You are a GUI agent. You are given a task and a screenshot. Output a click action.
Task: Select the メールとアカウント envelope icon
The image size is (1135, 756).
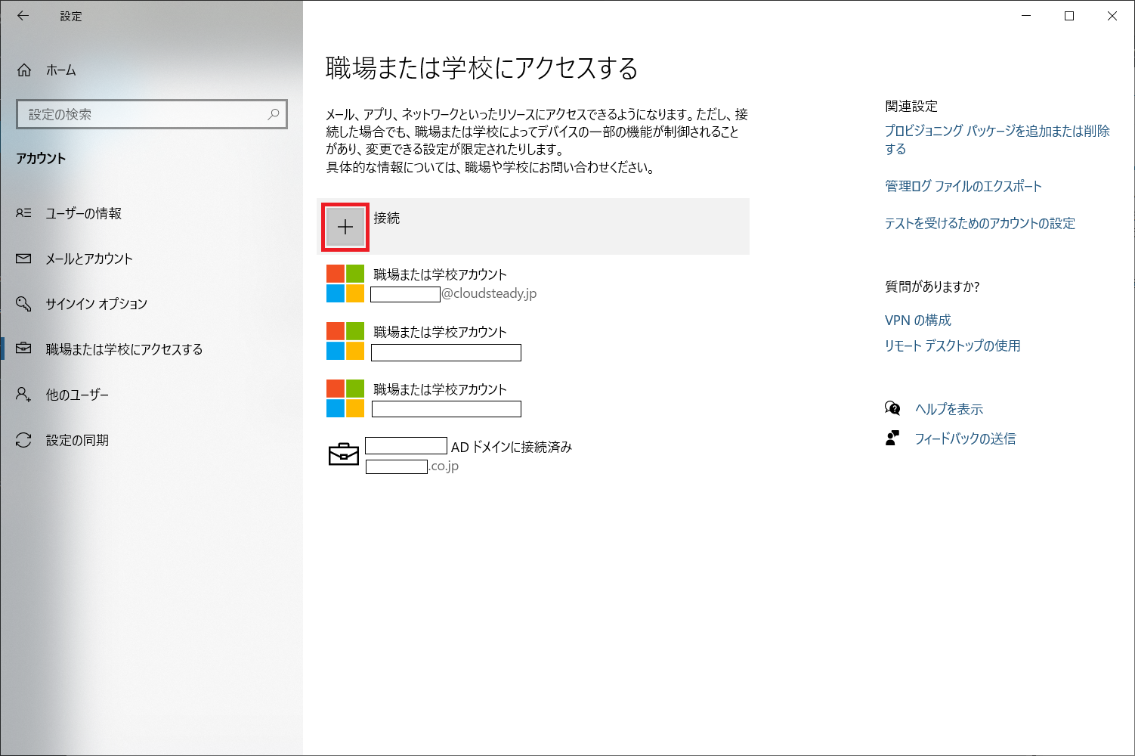coord(24,259)
